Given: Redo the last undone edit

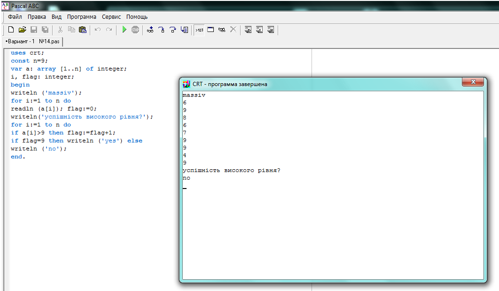Looking at the screenshot, I should tap(109, 30).
